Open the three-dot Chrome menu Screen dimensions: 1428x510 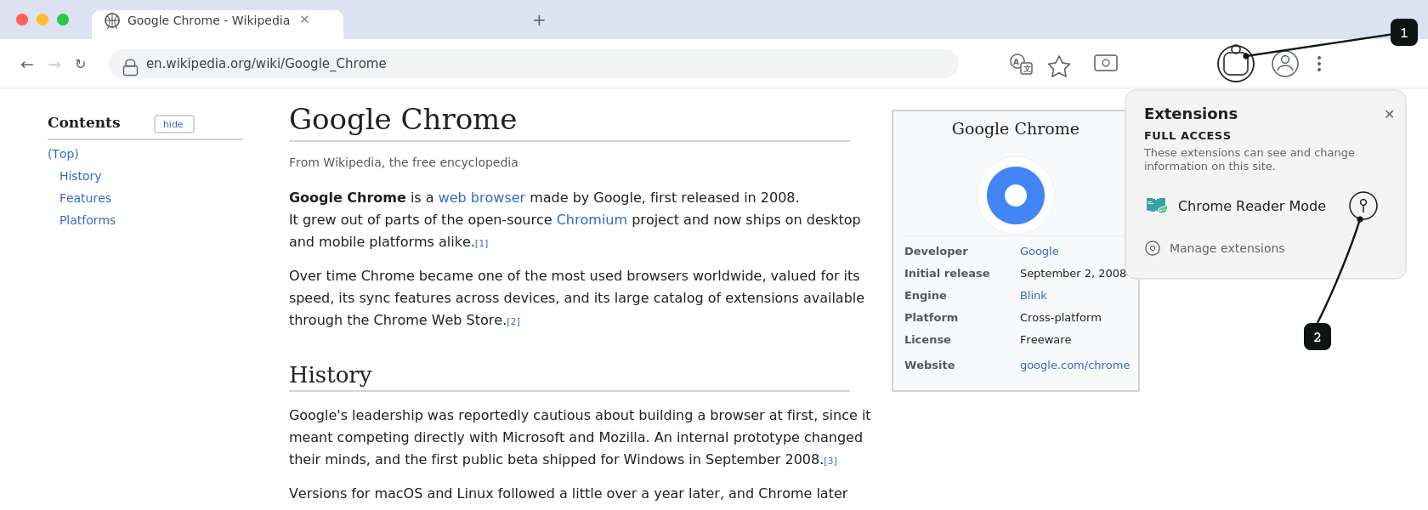pos(1319,64)
